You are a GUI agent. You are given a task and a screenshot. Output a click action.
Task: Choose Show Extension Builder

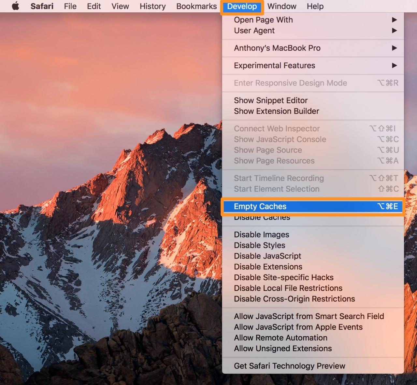coord(276,111)
